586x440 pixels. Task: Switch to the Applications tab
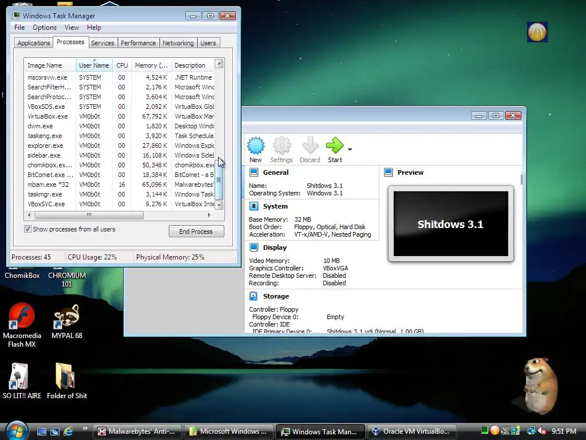(34, 43)
